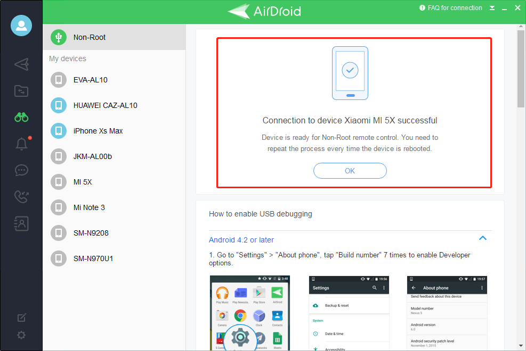Click the Android 4.2 or later heading
526x351 pixels.
(x=241, y=240)
